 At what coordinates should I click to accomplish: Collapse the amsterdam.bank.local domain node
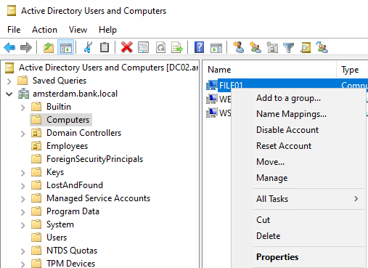pyautogui.click(x=9, y=94)
